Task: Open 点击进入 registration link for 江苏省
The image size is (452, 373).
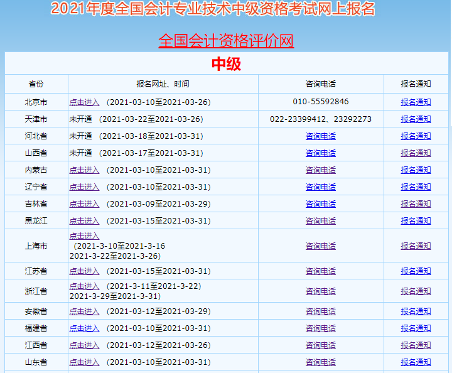Action: 84,271
